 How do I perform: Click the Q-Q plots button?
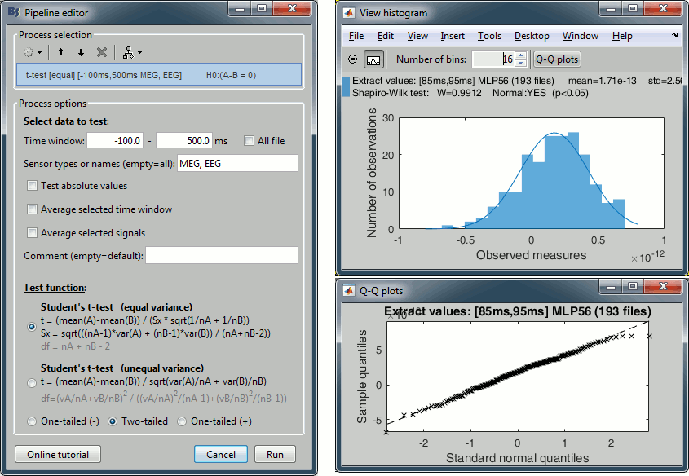(556, 59)
